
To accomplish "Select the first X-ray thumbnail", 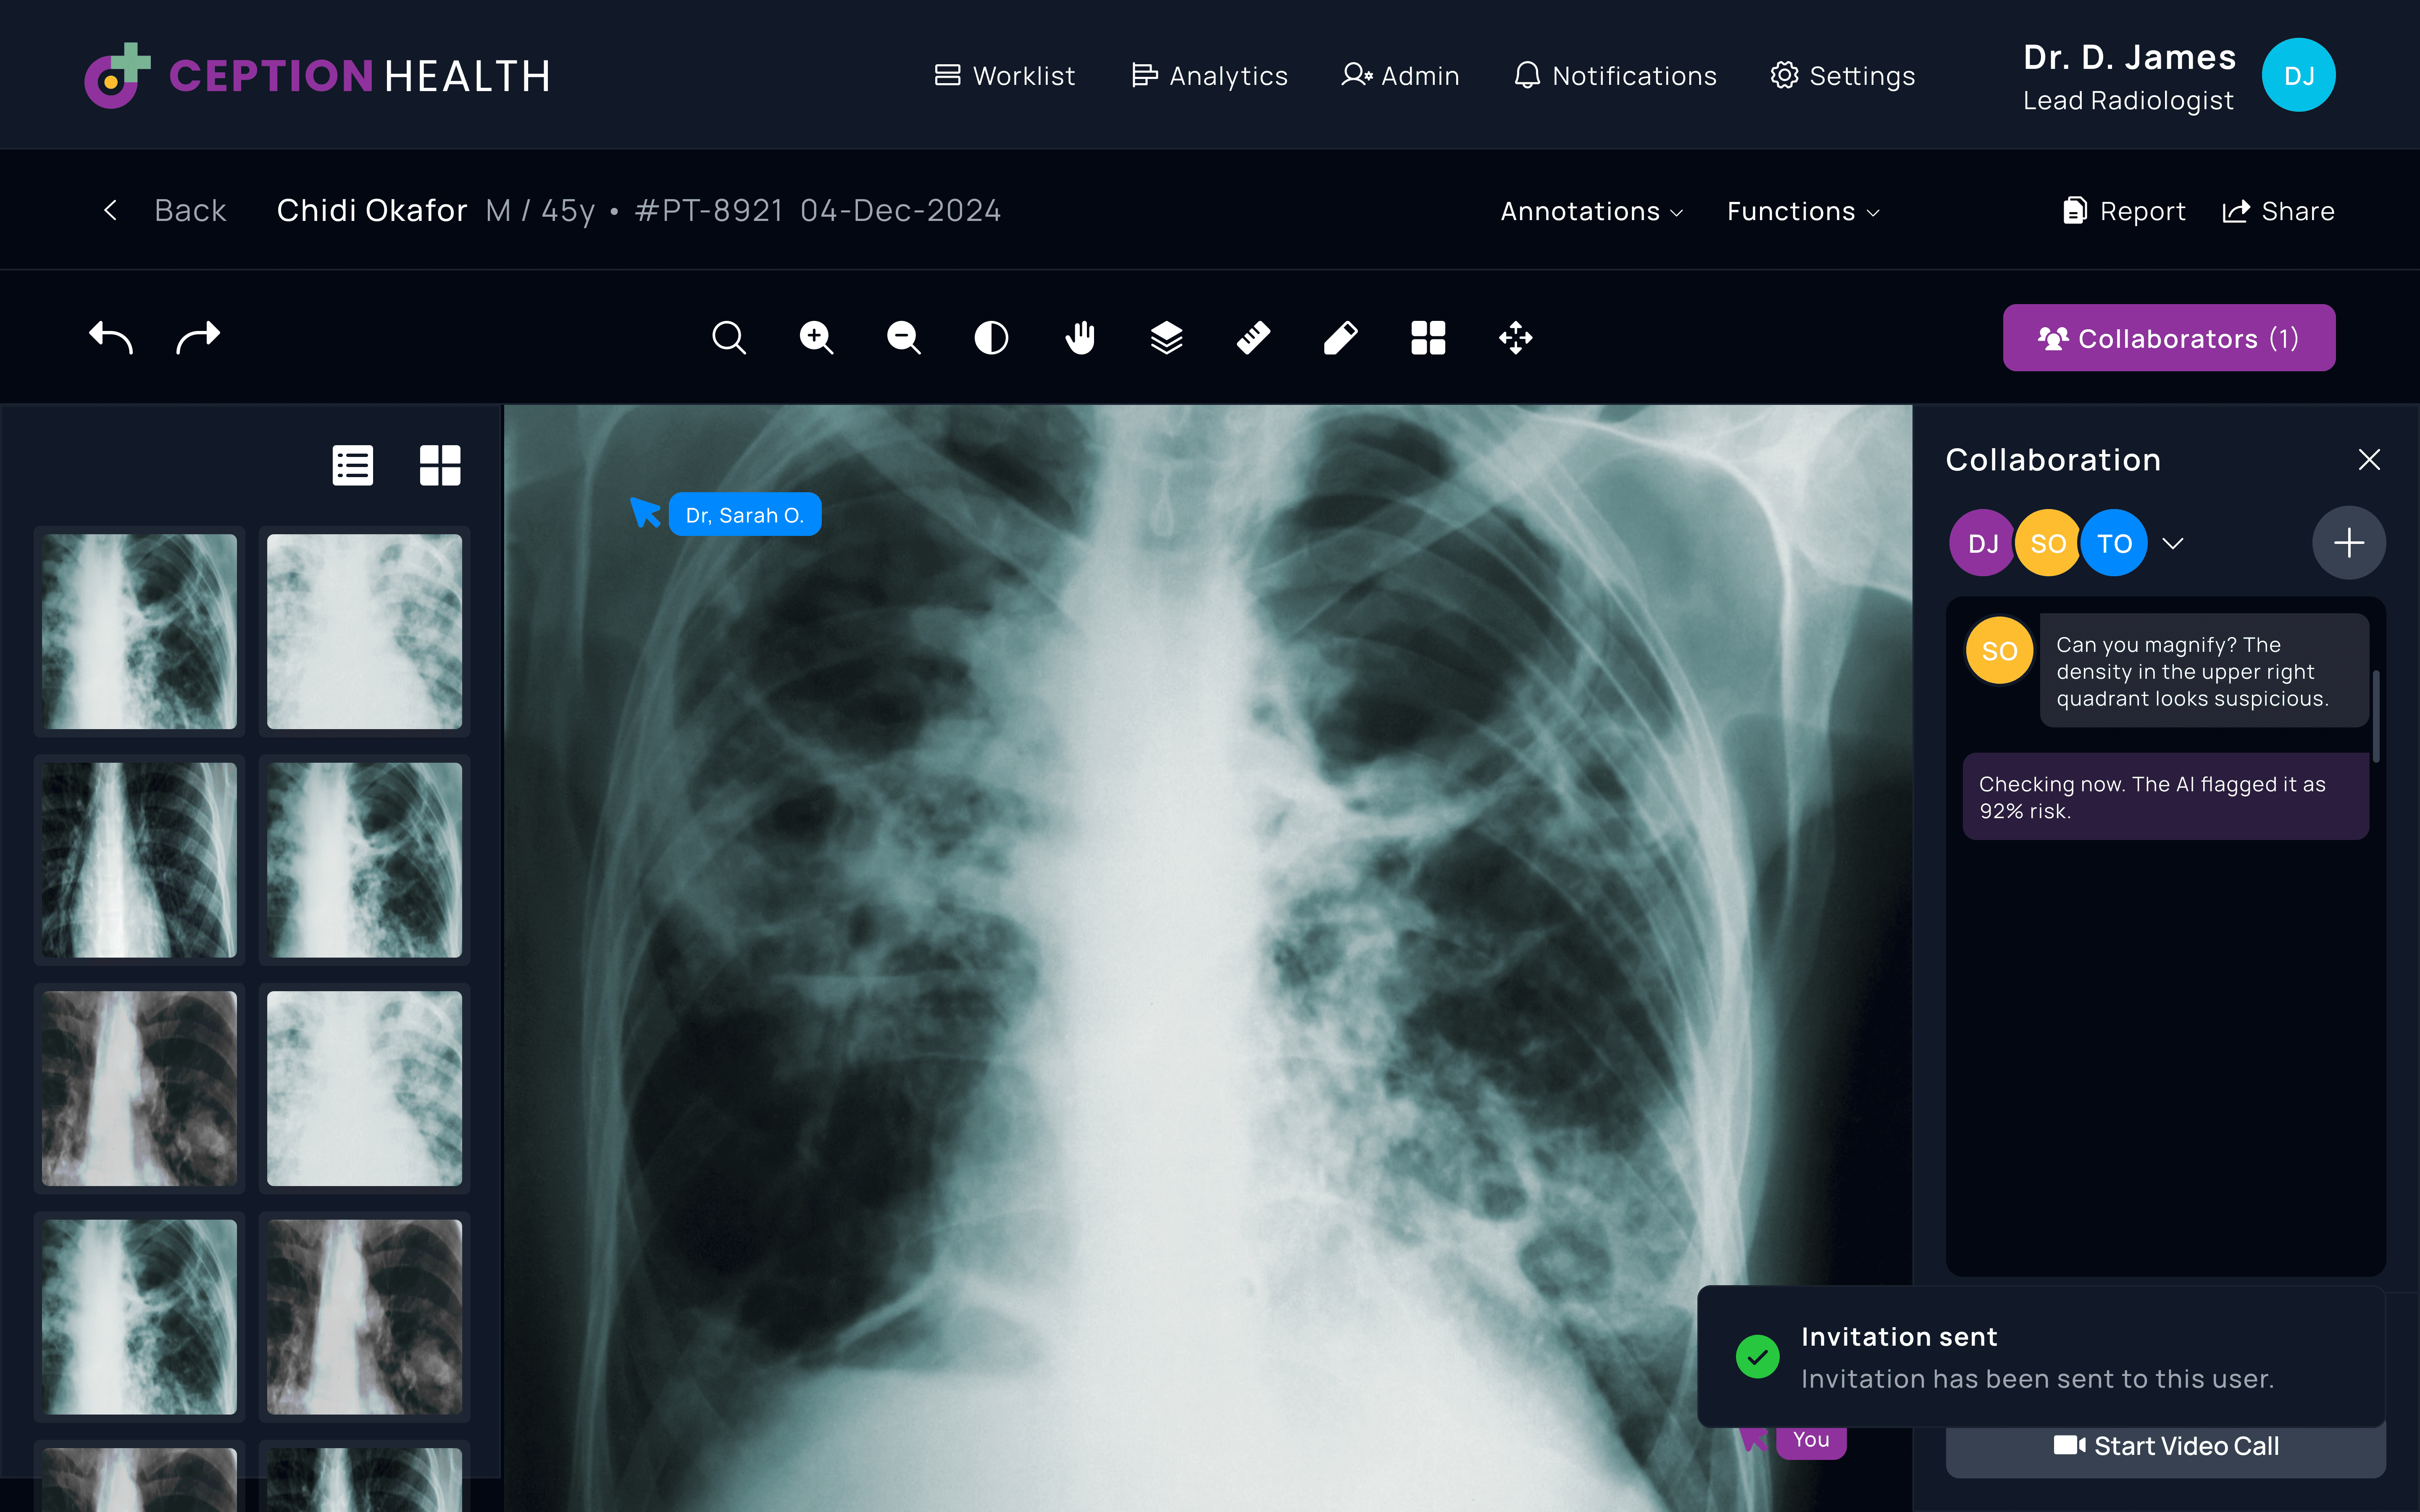I will click(x=139, y=631).
